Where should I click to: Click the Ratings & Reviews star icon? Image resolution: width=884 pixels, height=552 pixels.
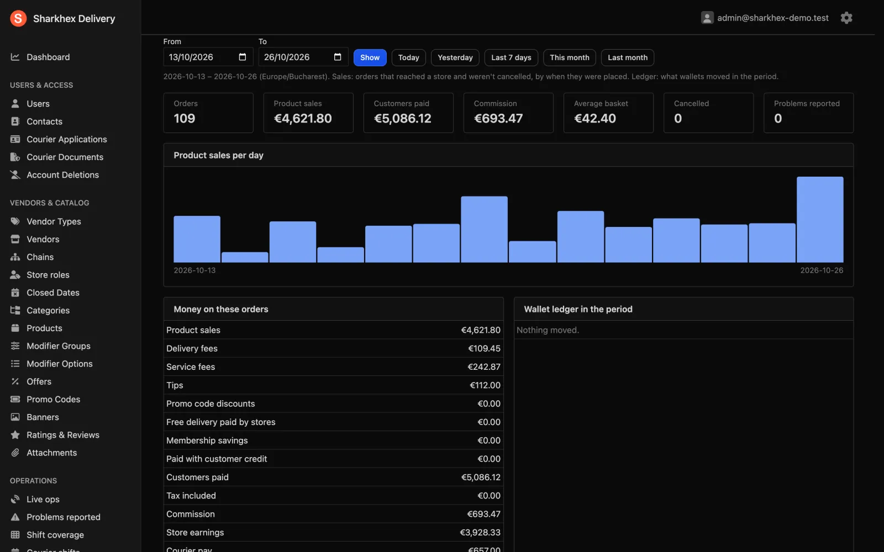15,435
